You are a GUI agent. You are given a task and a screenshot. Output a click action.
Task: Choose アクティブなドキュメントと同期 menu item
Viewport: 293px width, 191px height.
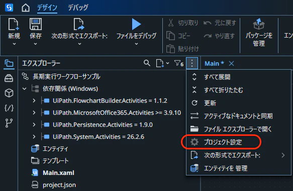(239, 116)
